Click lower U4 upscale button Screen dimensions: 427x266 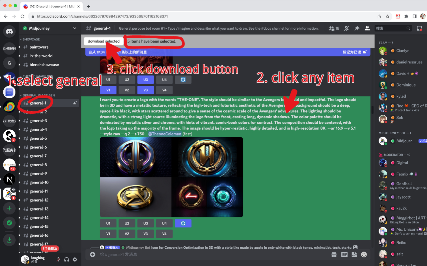tap(164, 223)
